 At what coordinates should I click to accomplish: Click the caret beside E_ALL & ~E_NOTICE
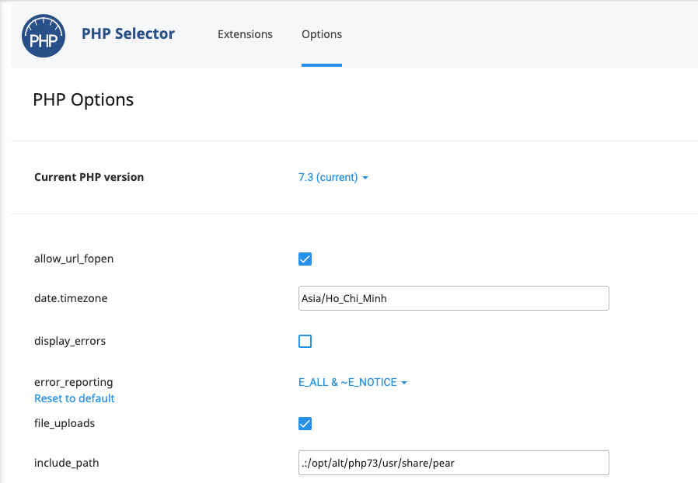404,383
